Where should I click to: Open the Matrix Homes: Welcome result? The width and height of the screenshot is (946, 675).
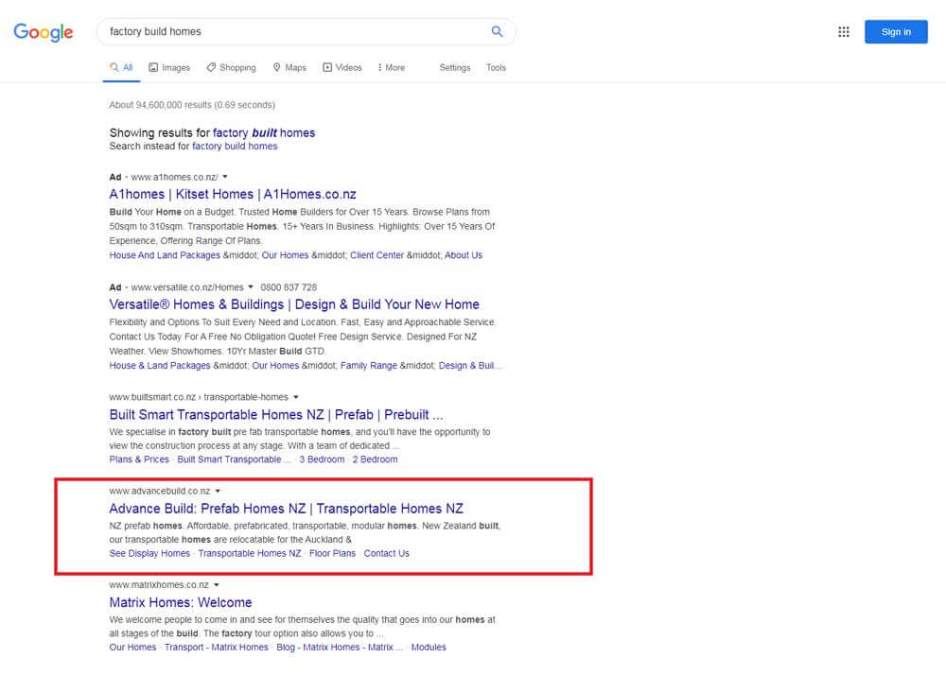tap(180, 602)
